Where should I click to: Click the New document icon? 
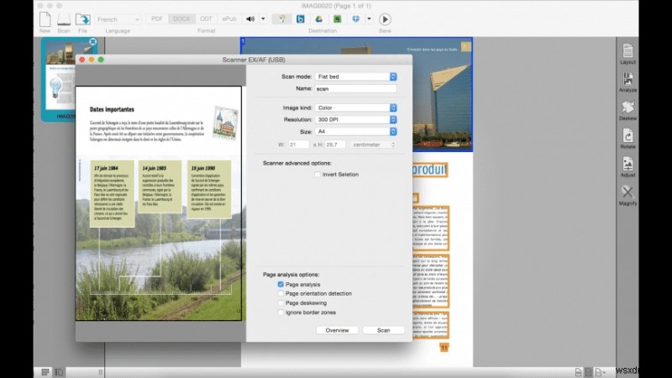(x=45, y=18)
